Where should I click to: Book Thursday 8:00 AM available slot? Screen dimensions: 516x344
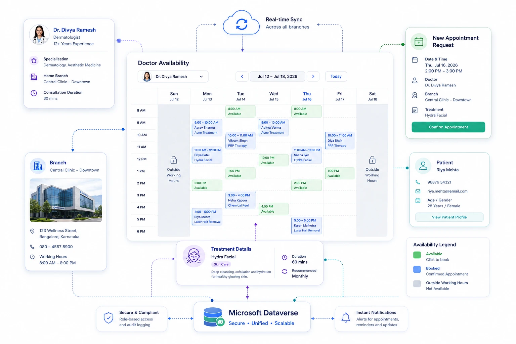click(306, 111)
